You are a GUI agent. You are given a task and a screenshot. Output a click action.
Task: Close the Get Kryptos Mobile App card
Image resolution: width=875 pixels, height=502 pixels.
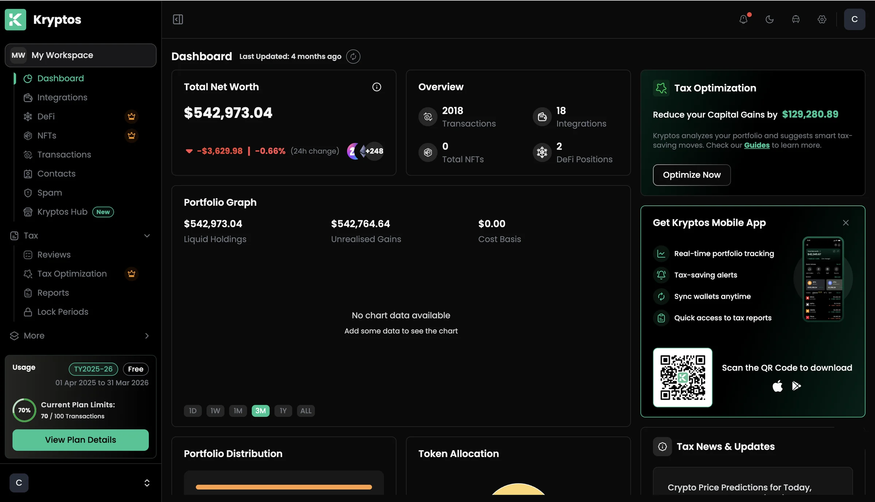(x=846, y=223)
